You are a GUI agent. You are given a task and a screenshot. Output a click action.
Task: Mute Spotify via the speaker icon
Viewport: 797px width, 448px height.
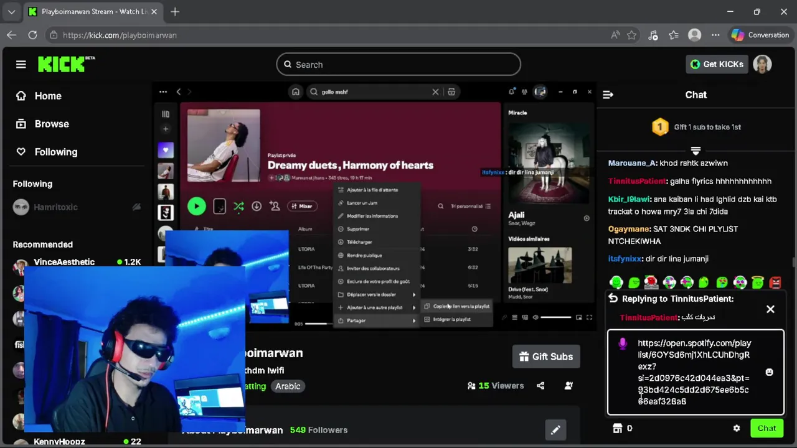coord(535,317)
